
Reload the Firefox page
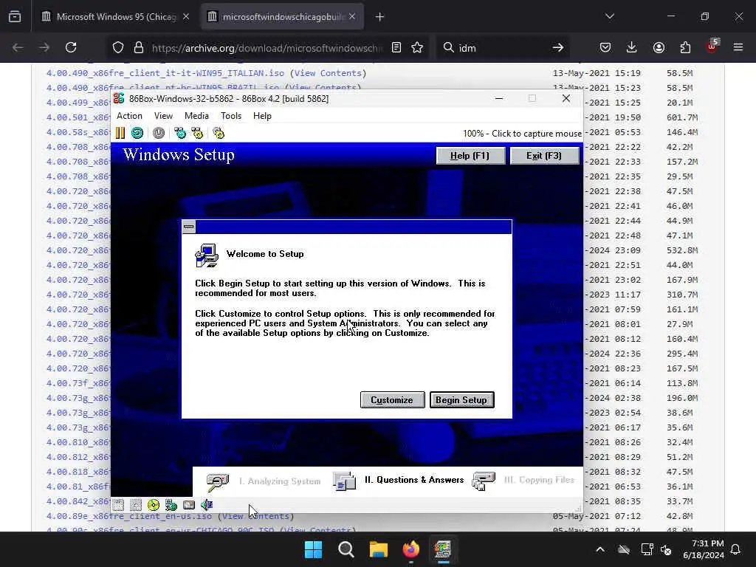tap(71, 47)
